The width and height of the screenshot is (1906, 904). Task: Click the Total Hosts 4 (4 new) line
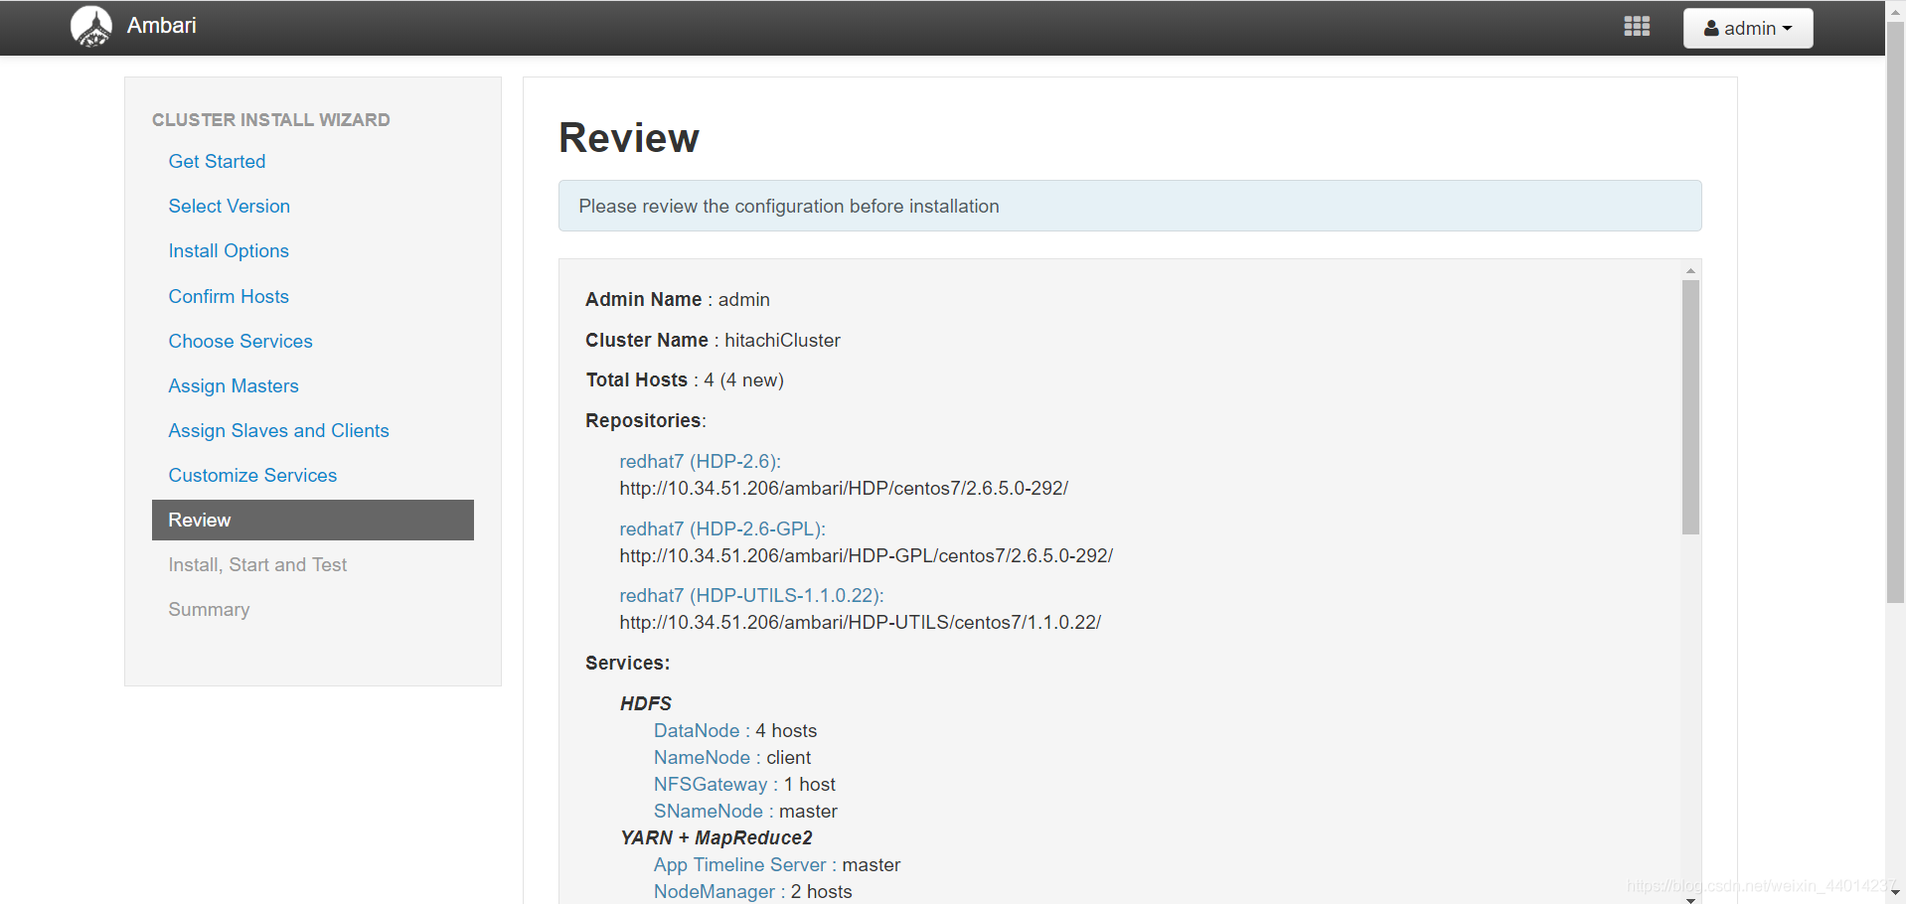[x=685, y=379]
